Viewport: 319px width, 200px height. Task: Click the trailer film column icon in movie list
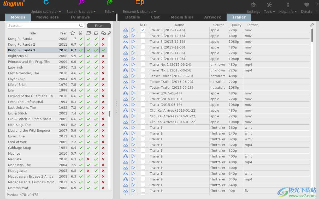coord(96,33)
